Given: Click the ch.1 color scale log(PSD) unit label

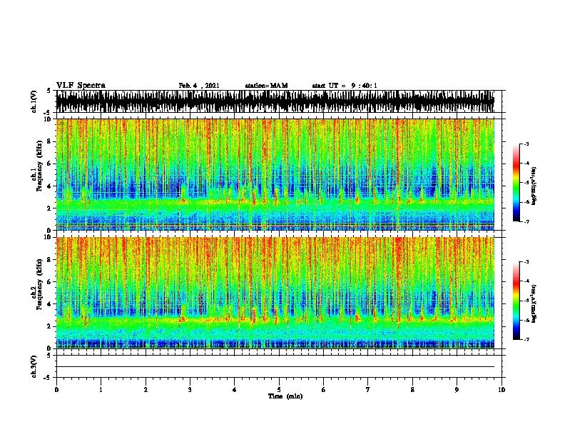Looking at the screenshot, I should point(534,186).
